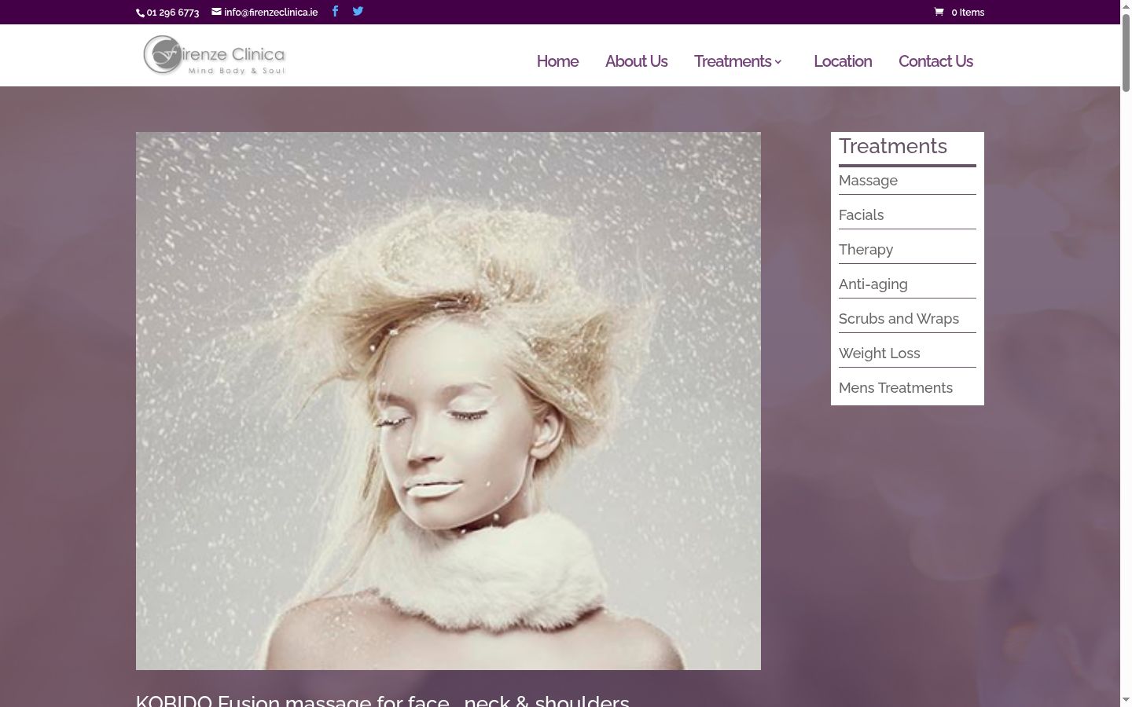Click the phone icon in top bar

[140, 13]
